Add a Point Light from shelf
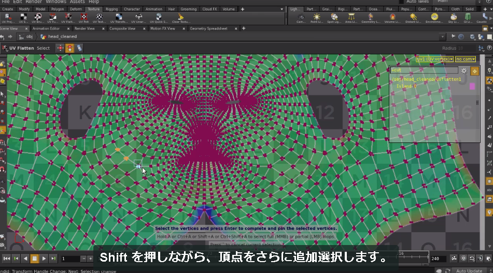Screen dimensions: 493x273 tap(316, 18)
